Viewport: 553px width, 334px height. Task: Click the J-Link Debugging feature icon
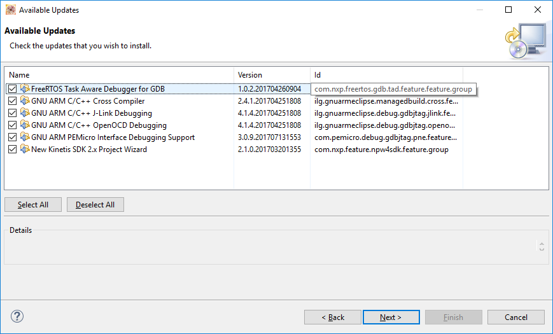pyautogui.click(x=25, y=113)
